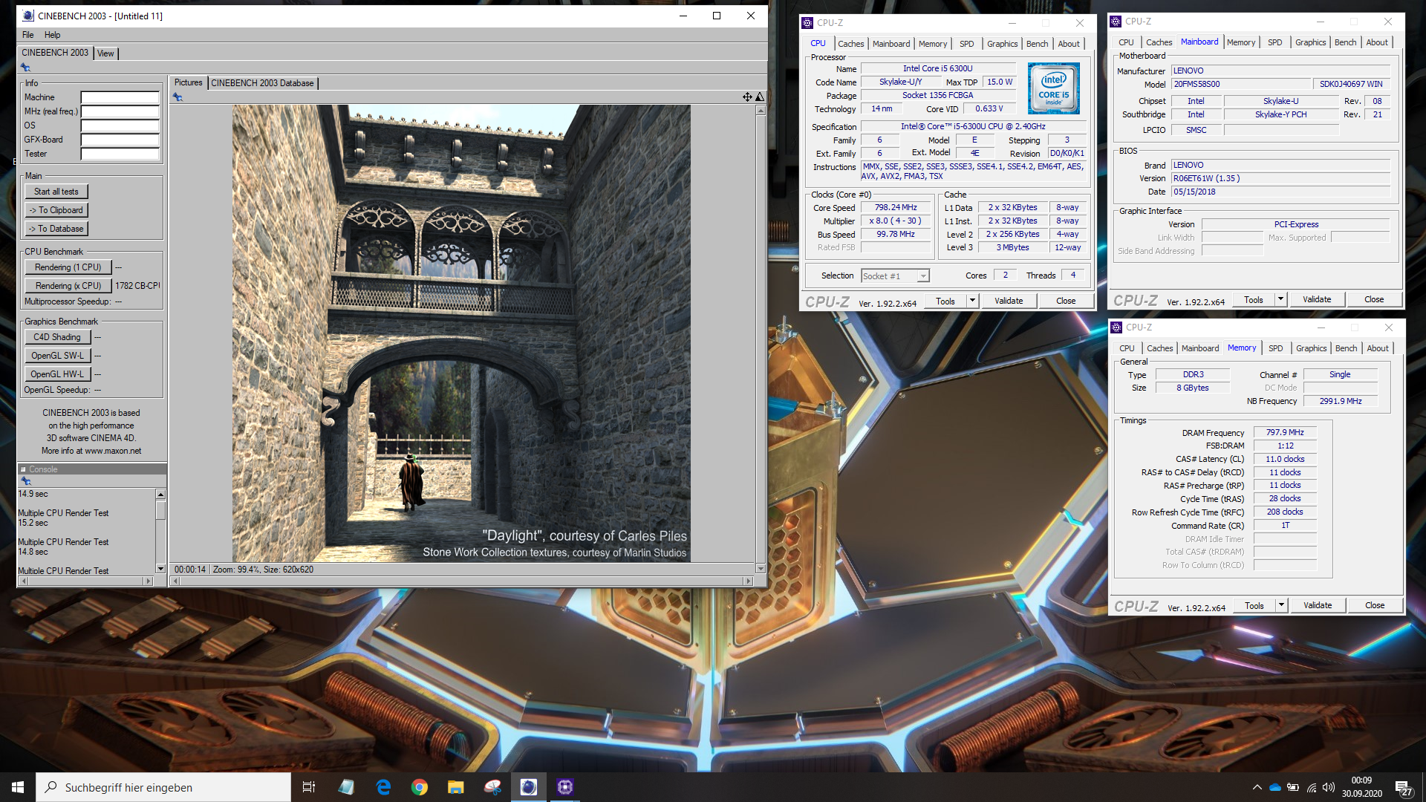Open the File menu in CINEBENCH
Image resolution: width=1426 pixels, height=802 pixels.
[28, 35]
